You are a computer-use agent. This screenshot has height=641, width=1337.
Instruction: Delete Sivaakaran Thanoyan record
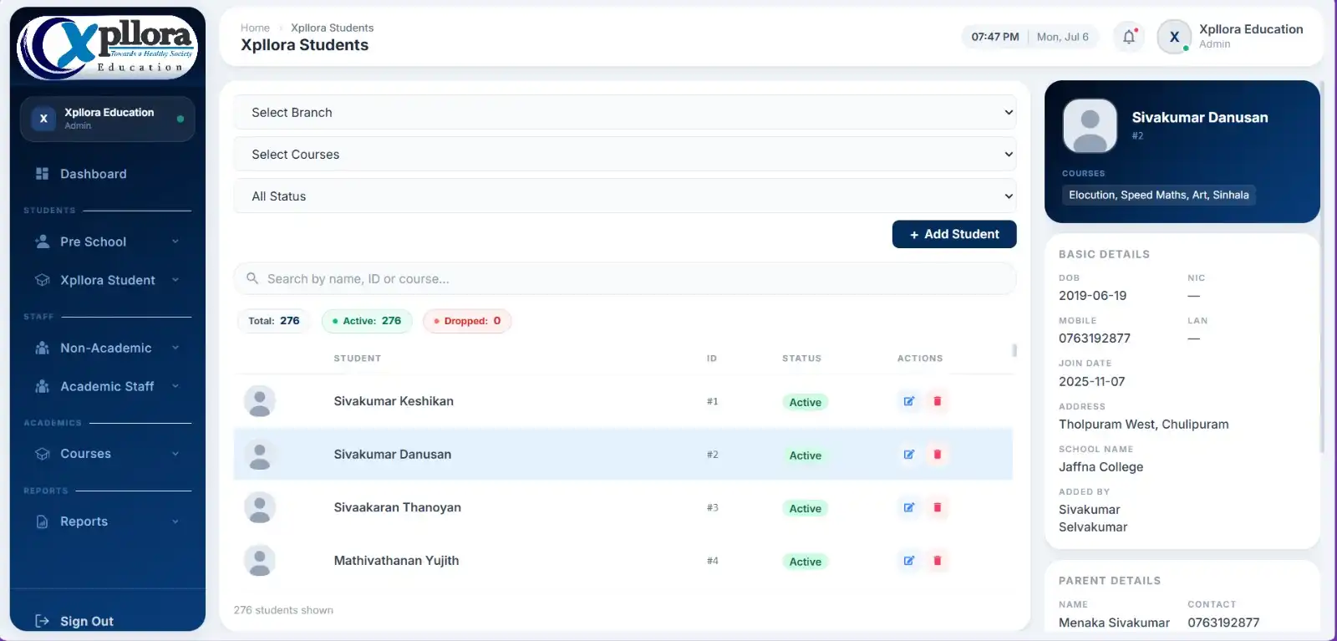coord(938,507)
